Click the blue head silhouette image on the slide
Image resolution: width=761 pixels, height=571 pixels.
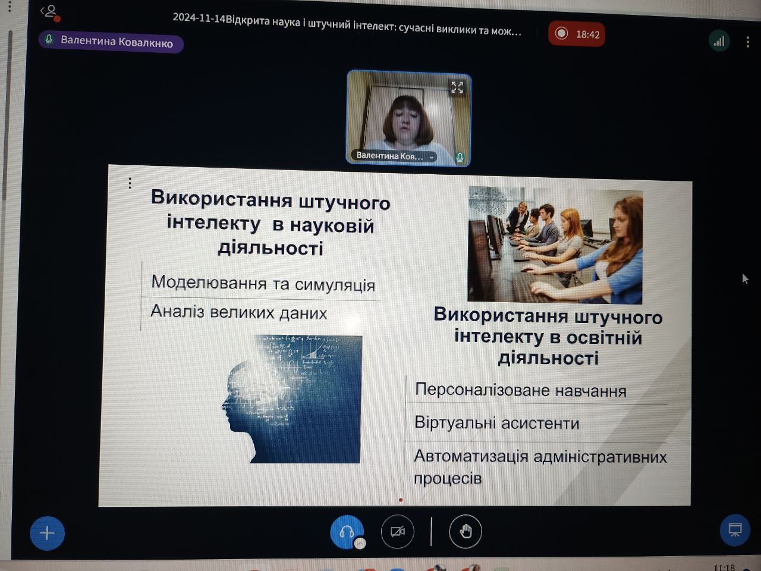[292, 399]
